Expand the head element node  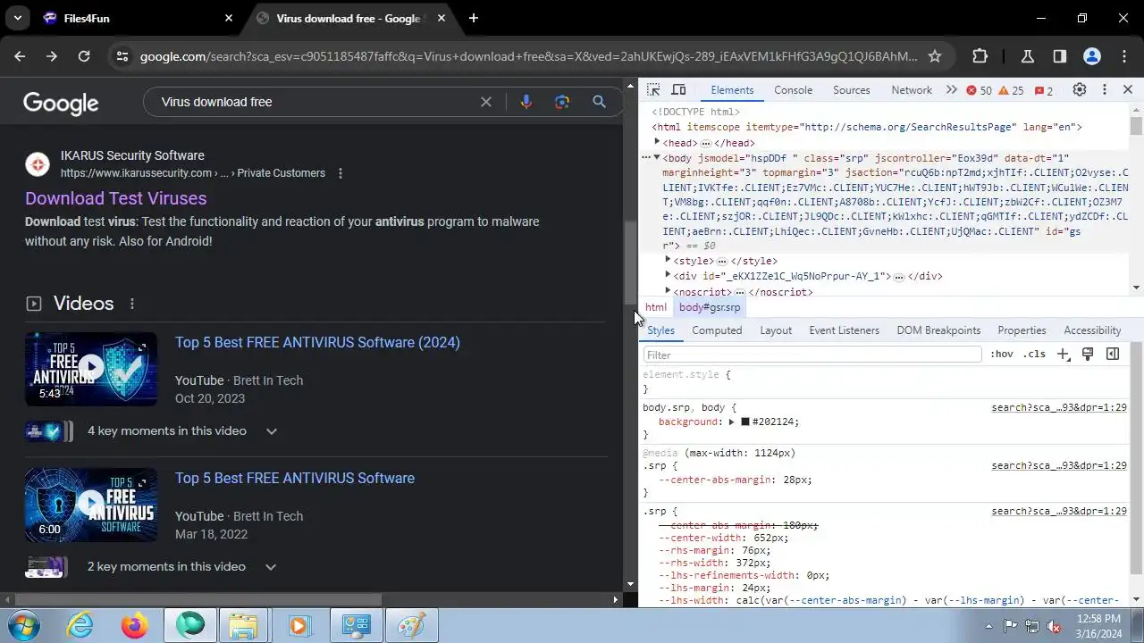[x=657, y=142]
